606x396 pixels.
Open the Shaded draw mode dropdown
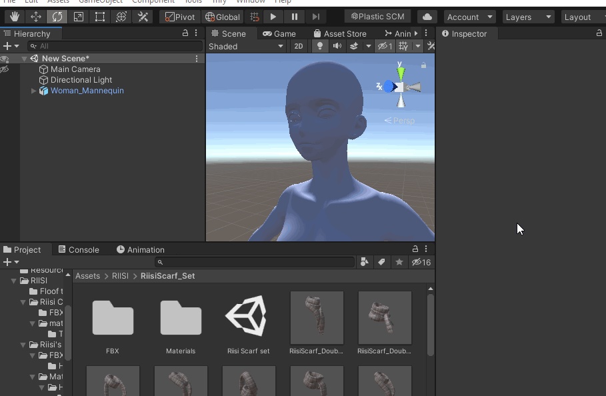[246, 46]
